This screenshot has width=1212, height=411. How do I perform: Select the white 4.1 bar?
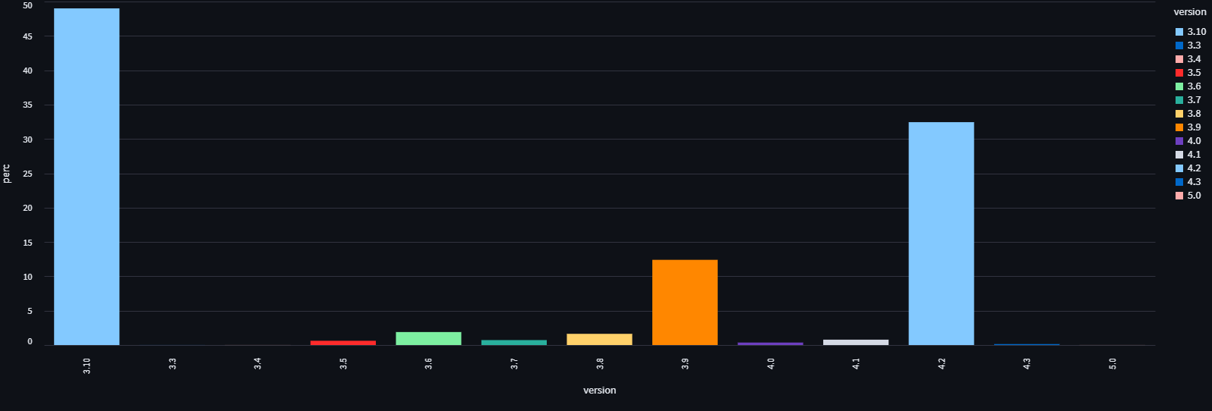tap(856, 342)
